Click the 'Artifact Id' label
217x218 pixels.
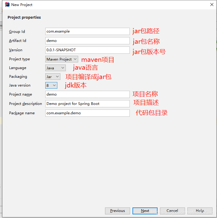(18, 41)
